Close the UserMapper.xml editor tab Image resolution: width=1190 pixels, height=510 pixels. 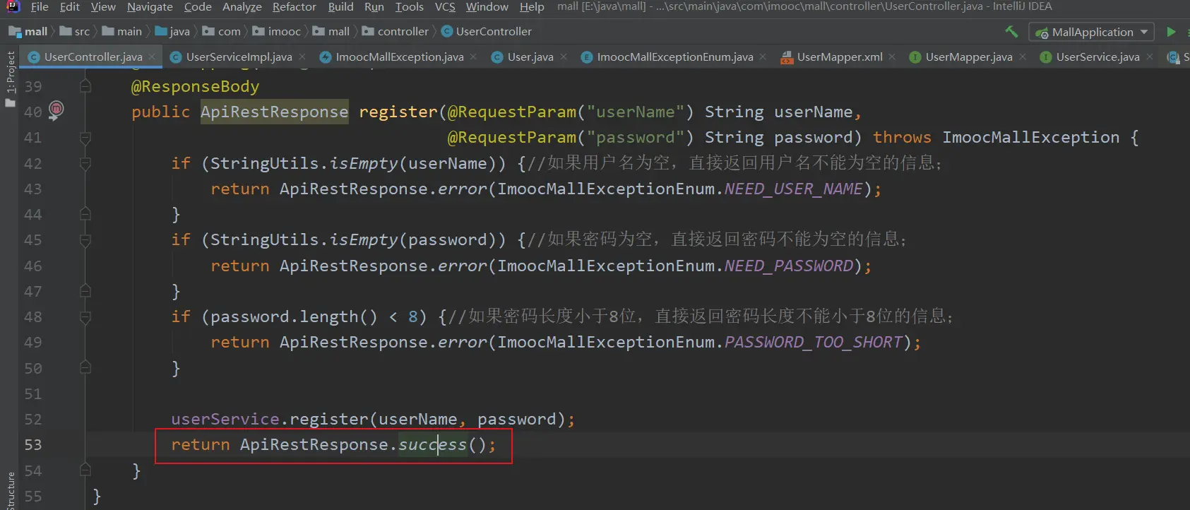click(x=892, y=57)
